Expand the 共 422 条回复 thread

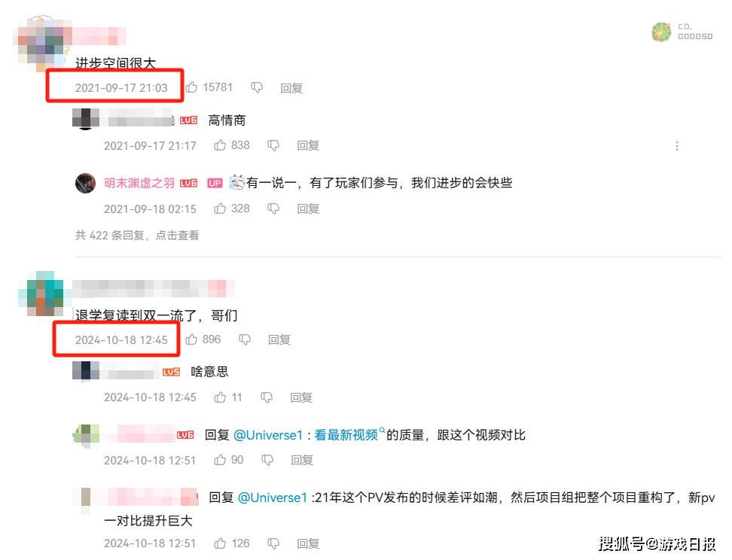coord(137,235)
